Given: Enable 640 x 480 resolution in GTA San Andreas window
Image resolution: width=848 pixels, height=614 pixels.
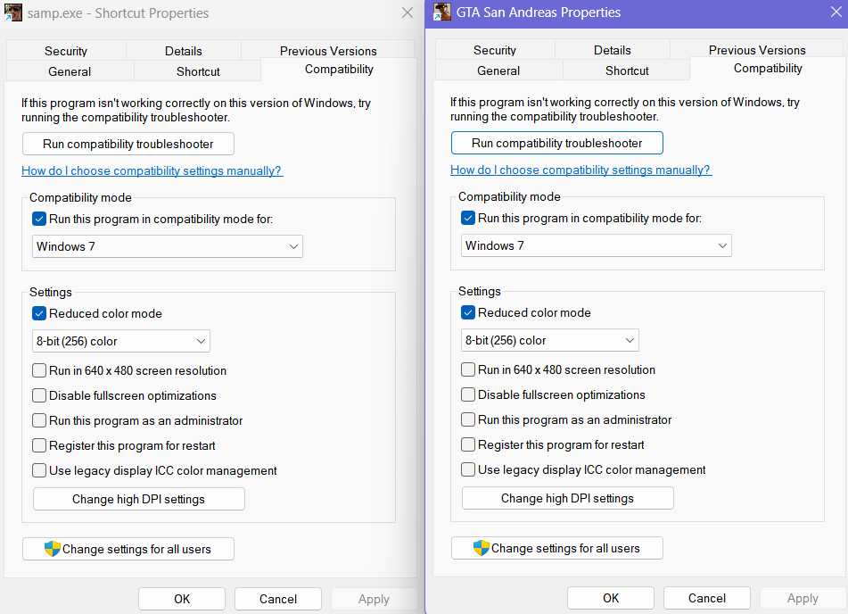Looking at the screenshot, I should coord(468,369).
